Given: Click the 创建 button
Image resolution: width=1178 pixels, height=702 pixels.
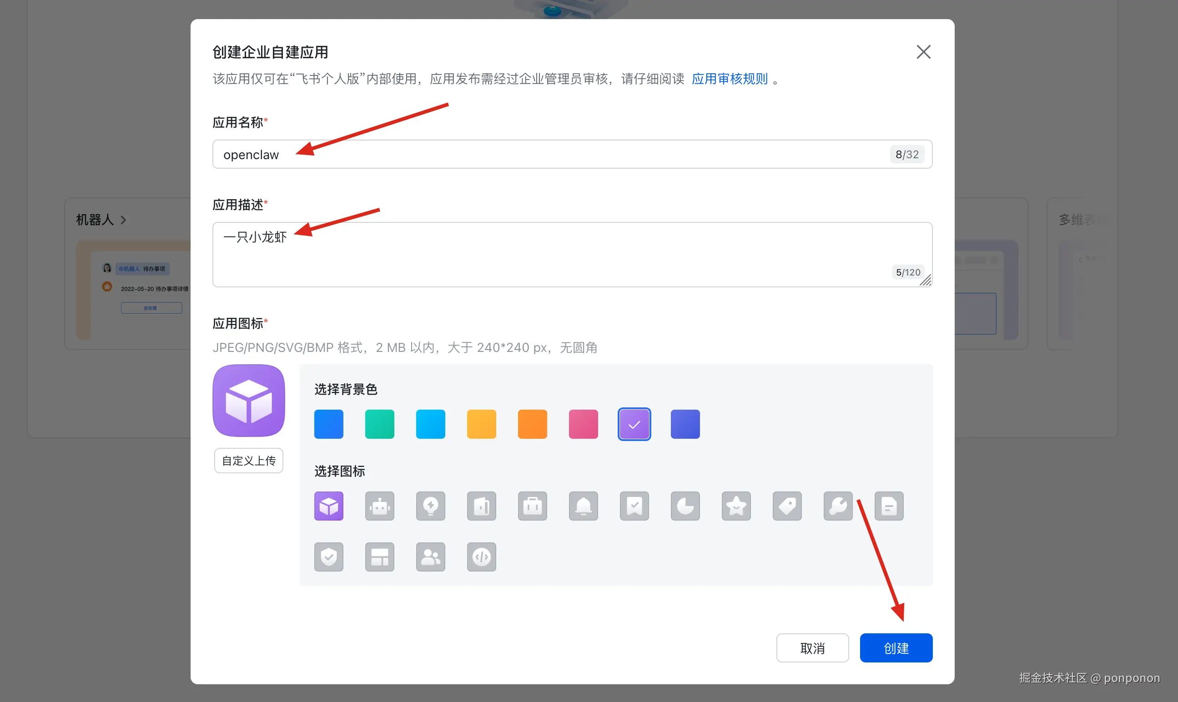Looking at the screenshot, I should click(896, 647).
